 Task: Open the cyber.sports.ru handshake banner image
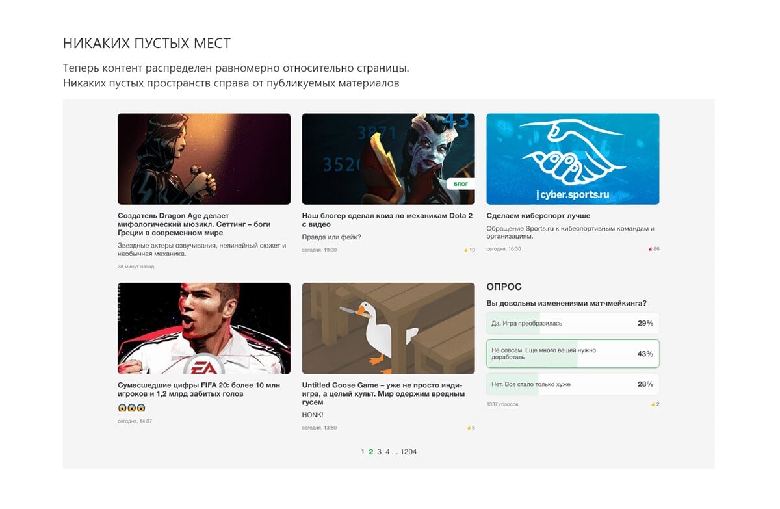[x=573, y=159]
